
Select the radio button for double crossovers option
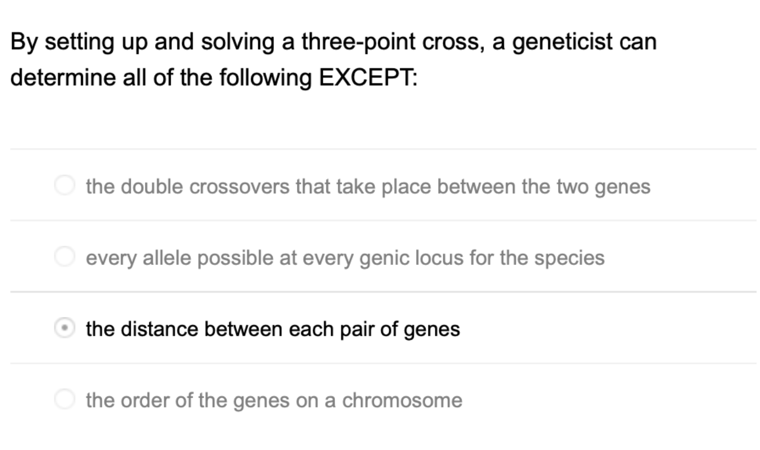tap(64, 185)
